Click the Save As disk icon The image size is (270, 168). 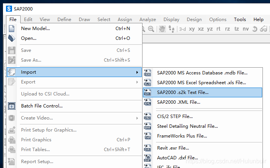[12, 60]
